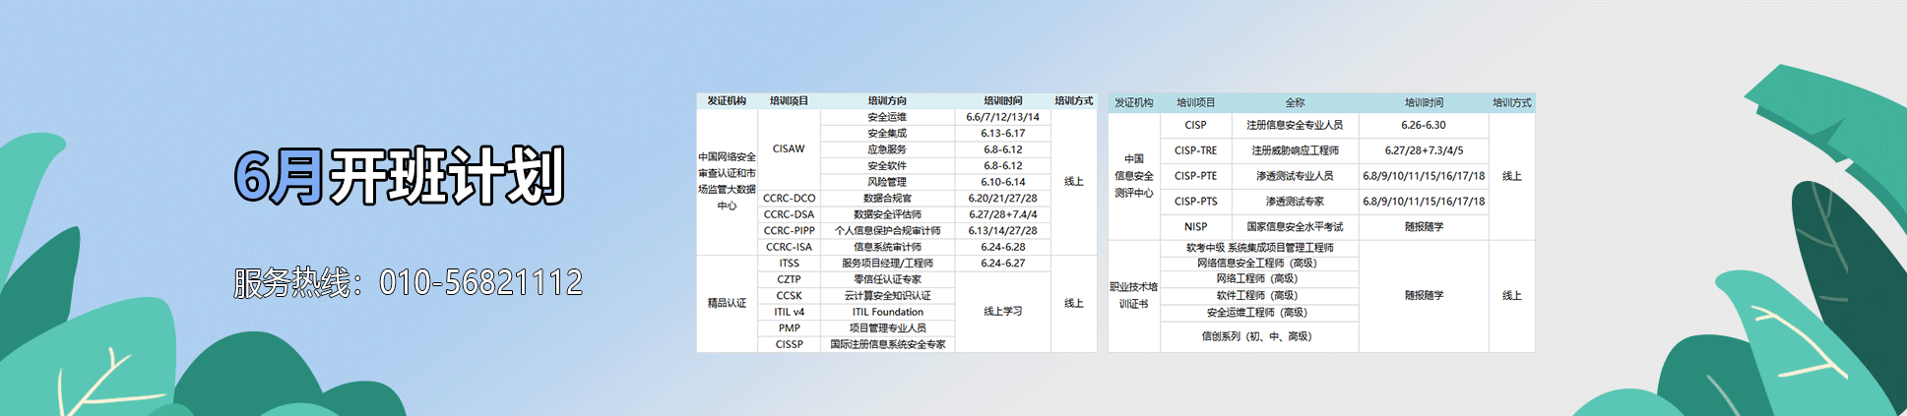1907x416 pixels.
Task: Click the '线上学习' training time cell
Action: pyautogui.click(x=1002, y=312)
